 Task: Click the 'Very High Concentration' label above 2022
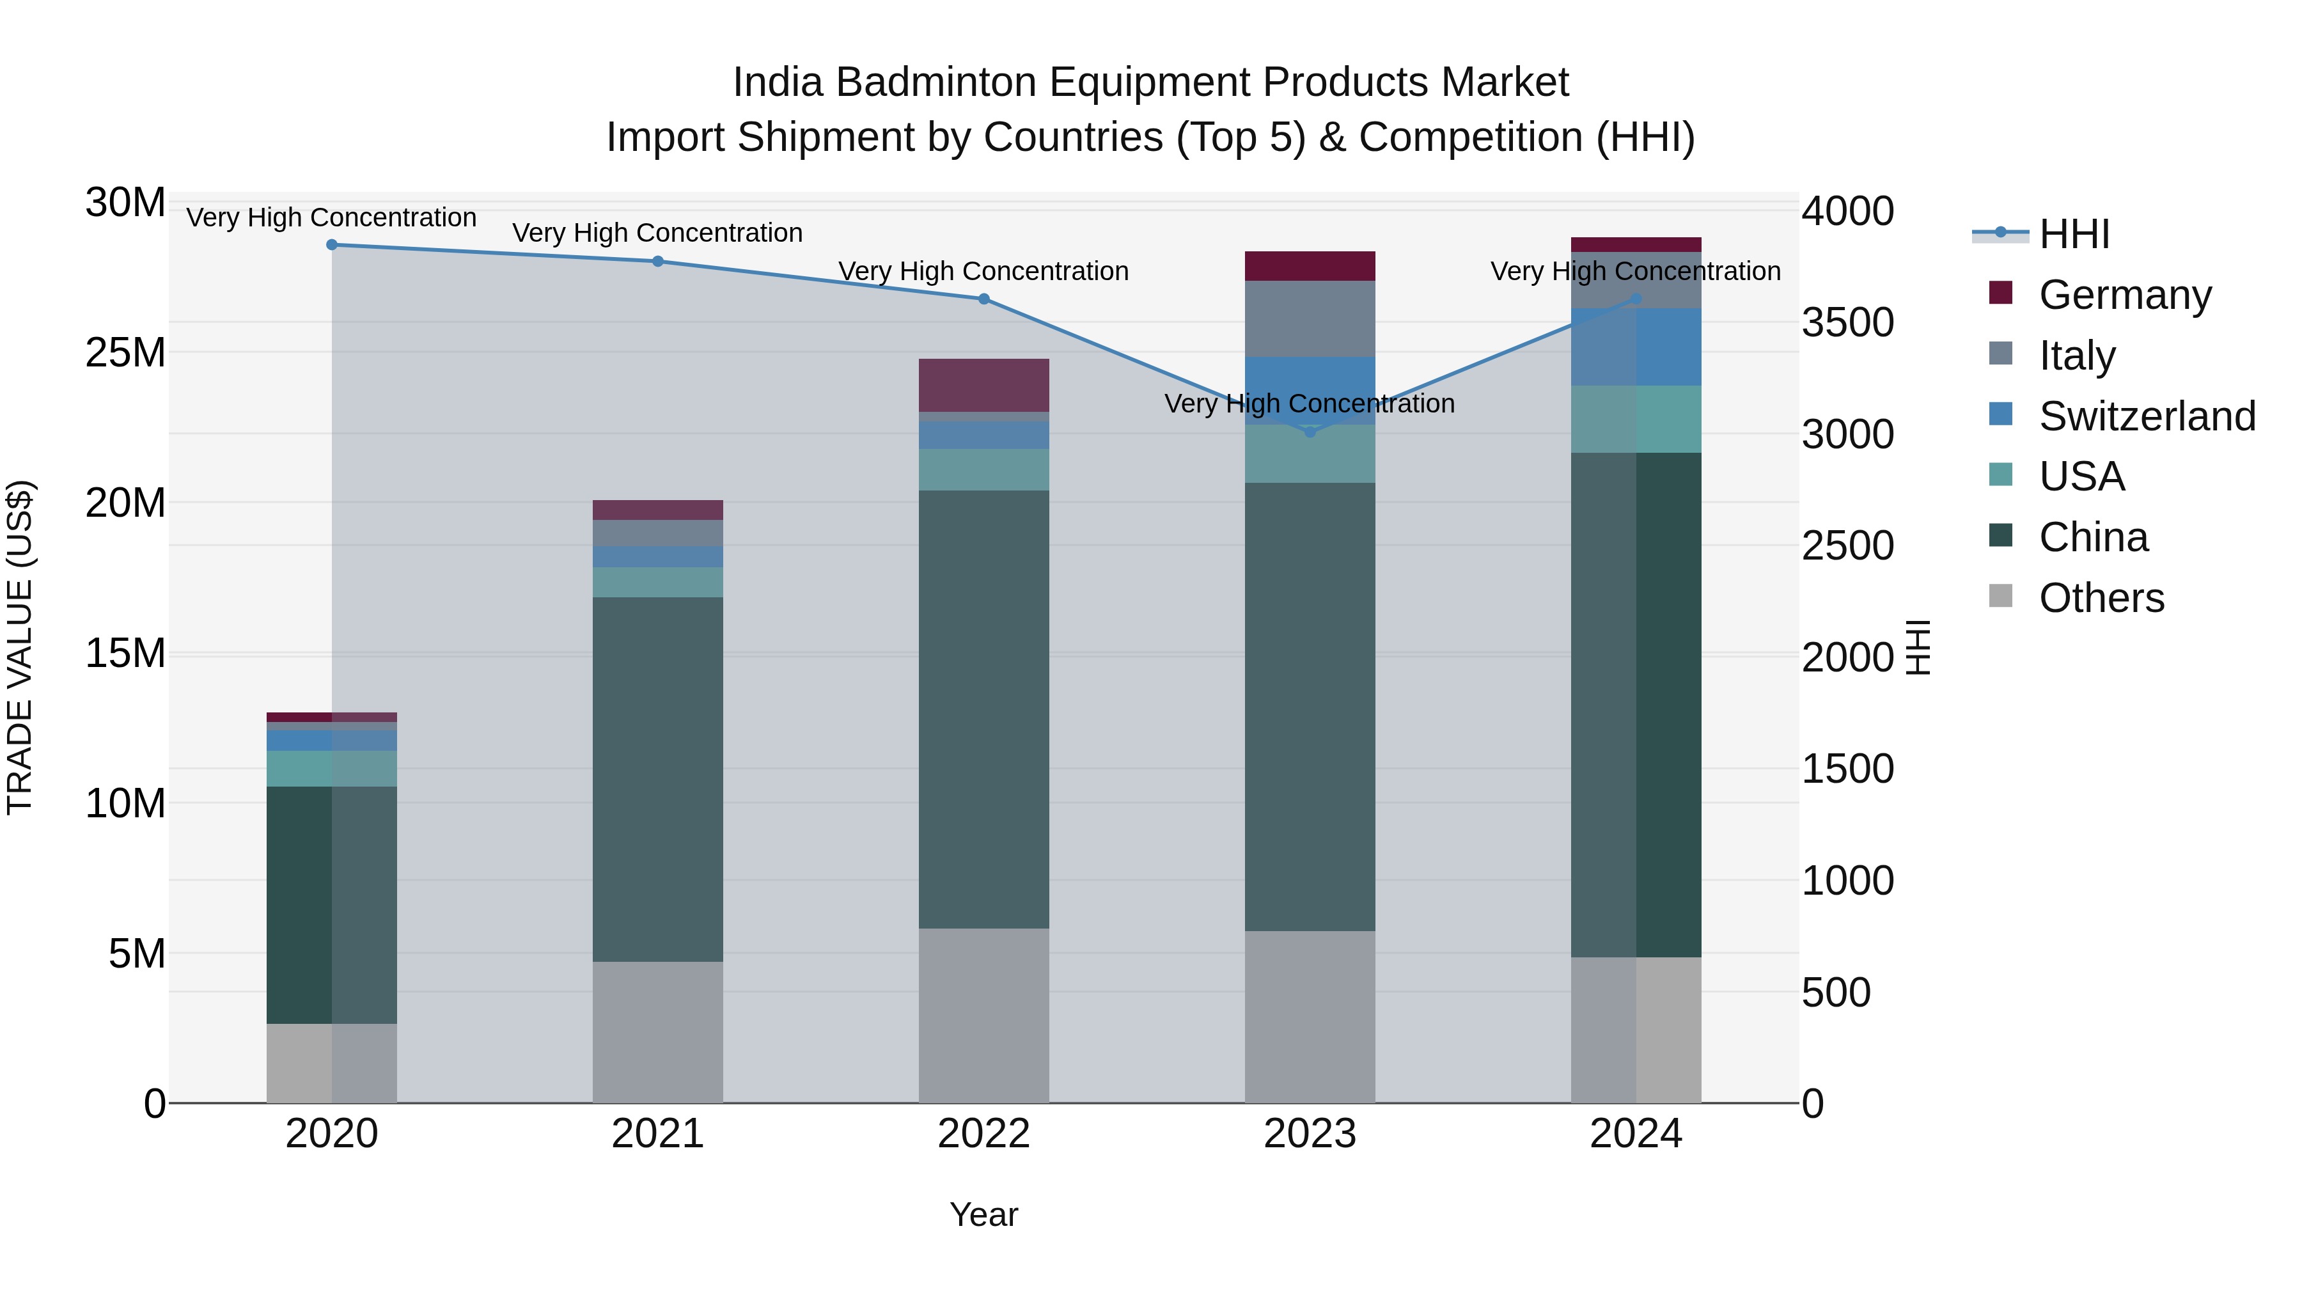(x=984, y=271)
